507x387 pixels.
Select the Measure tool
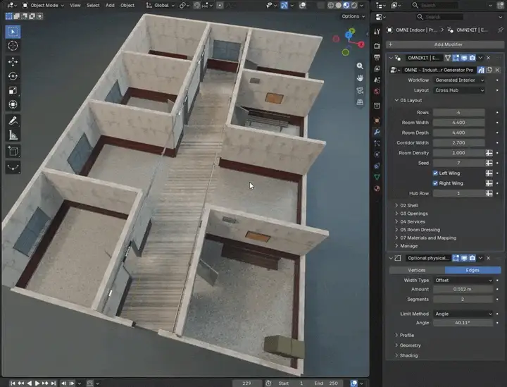[13, 135]
